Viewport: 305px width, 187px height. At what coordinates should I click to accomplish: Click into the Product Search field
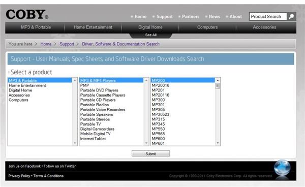point(268,17)
